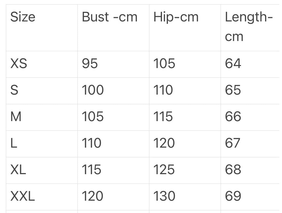
Task: Click hip value 130 in XXL row
Action: (x=164, y=196)
